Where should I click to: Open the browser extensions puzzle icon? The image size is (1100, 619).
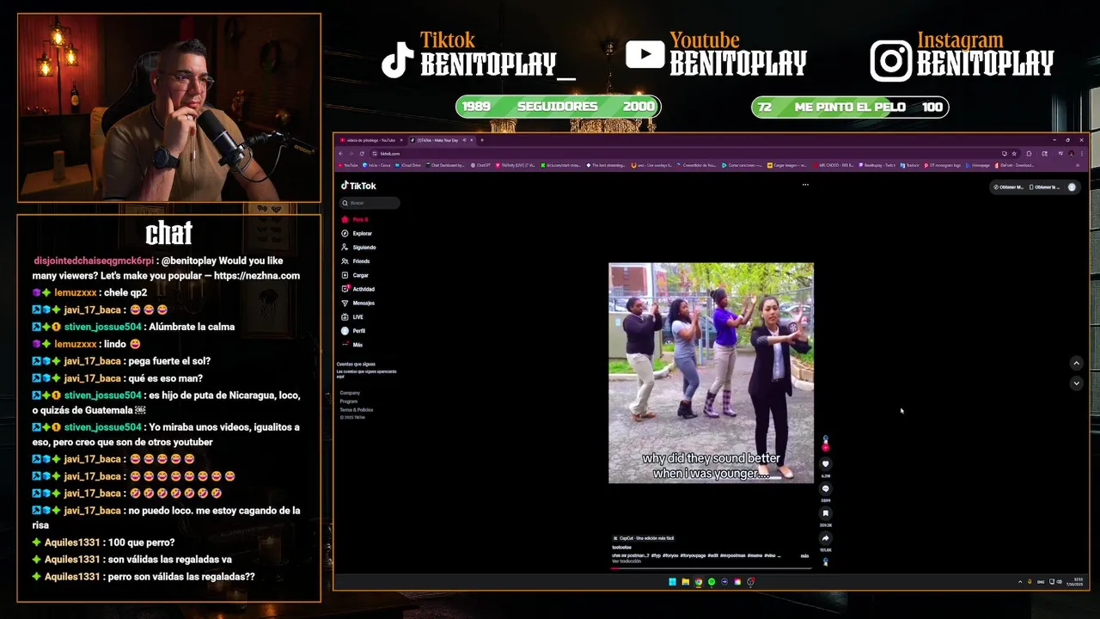[1029, 154]
